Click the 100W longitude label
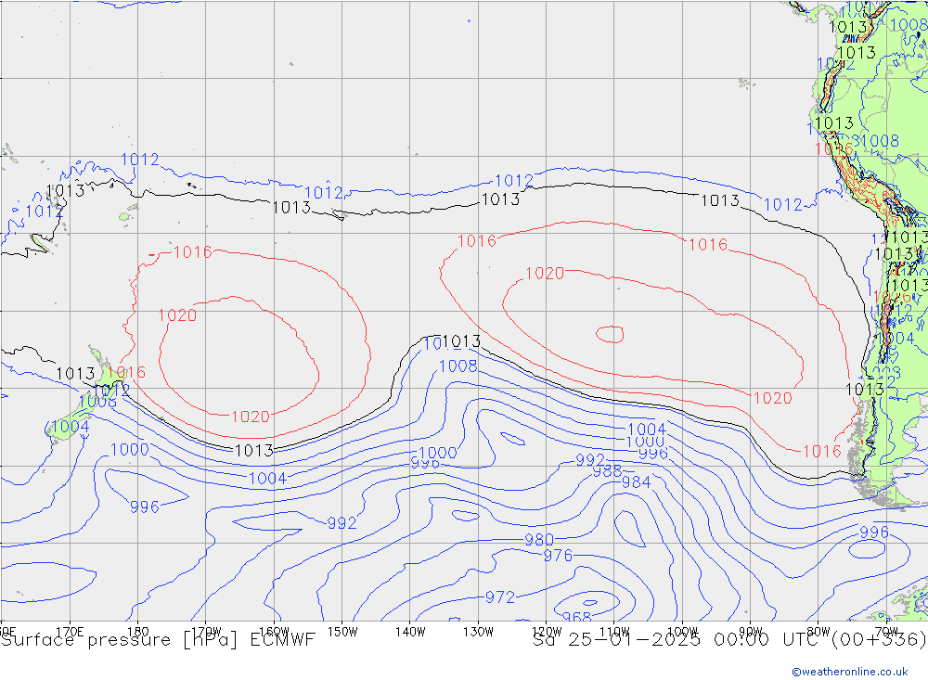Image resolution: width=928 pixels, height=680 pixels. (682, 632)
